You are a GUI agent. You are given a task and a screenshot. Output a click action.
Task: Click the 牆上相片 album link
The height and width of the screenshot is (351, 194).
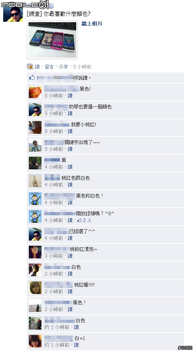tap(92, 23)
